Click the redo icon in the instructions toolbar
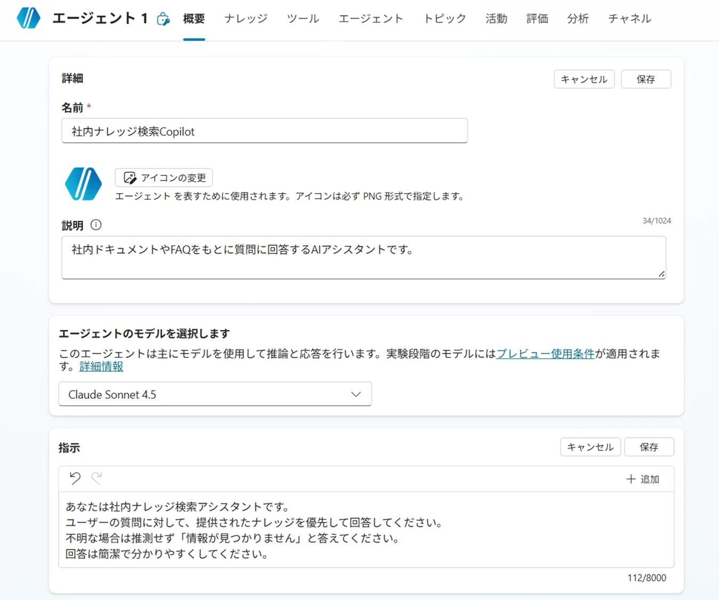719x600 pixels. [x=96, y=478]
